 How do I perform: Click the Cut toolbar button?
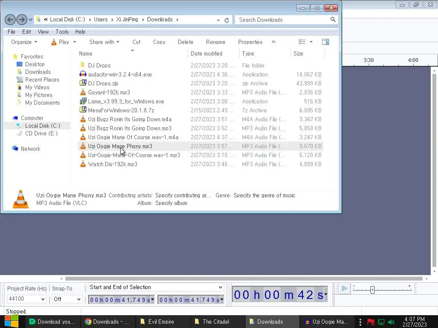point(136,42)
